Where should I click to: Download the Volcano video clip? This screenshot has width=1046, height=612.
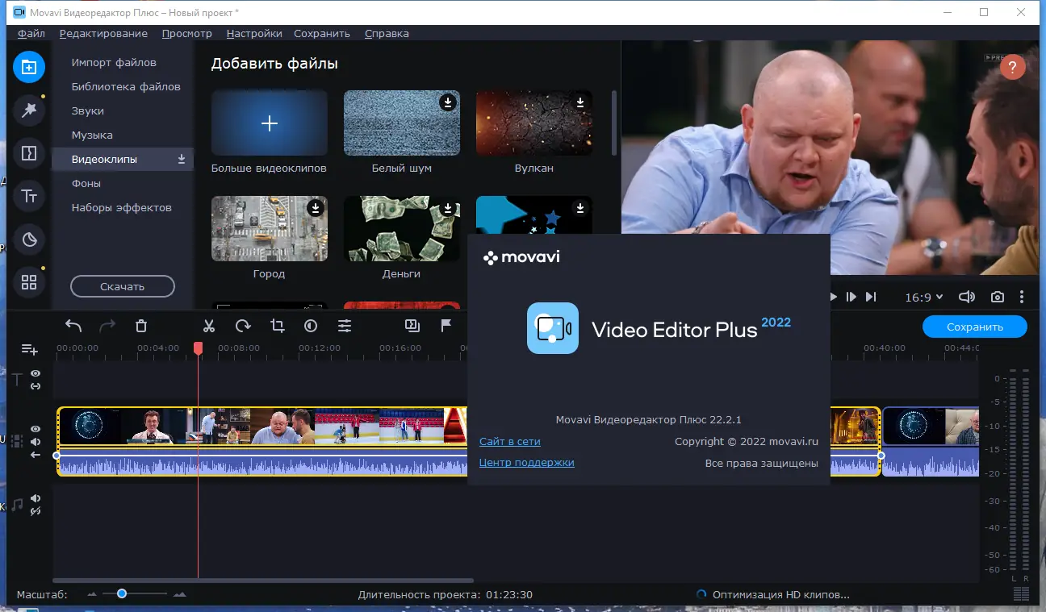pos(580,102)
